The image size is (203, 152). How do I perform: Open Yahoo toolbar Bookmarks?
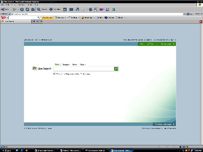[60, 17]
